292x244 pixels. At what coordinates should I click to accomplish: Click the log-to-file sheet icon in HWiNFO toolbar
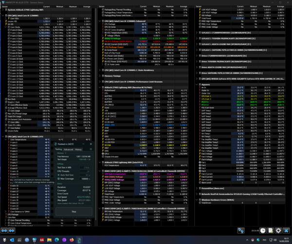[271, 230]
